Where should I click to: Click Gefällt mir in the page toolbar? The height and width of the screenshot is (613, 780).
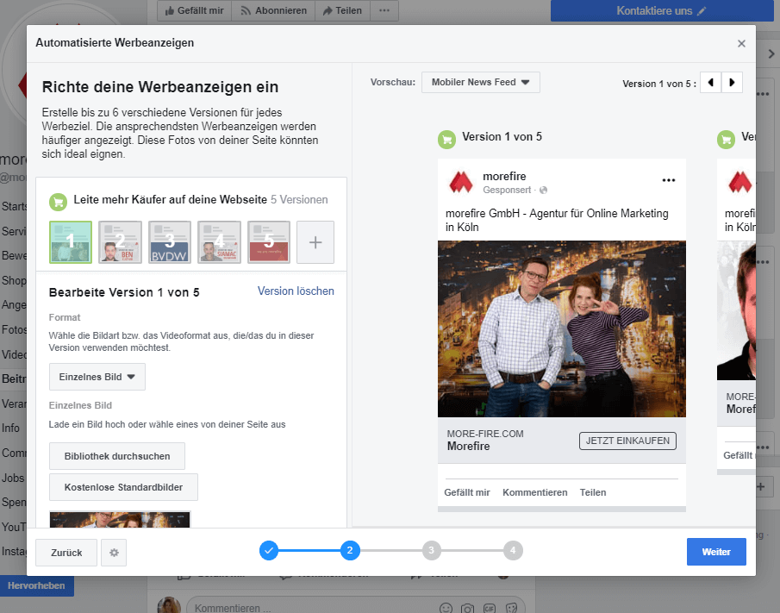(195, 10)
